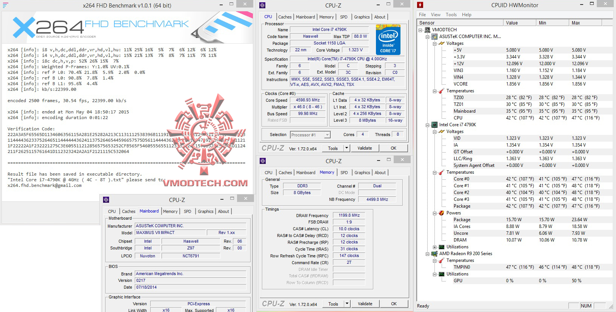616x312 pixels.
Task: Click the mainboard Model field MAXIMUS VII IMPACT
Action: (x=170, y=233)
